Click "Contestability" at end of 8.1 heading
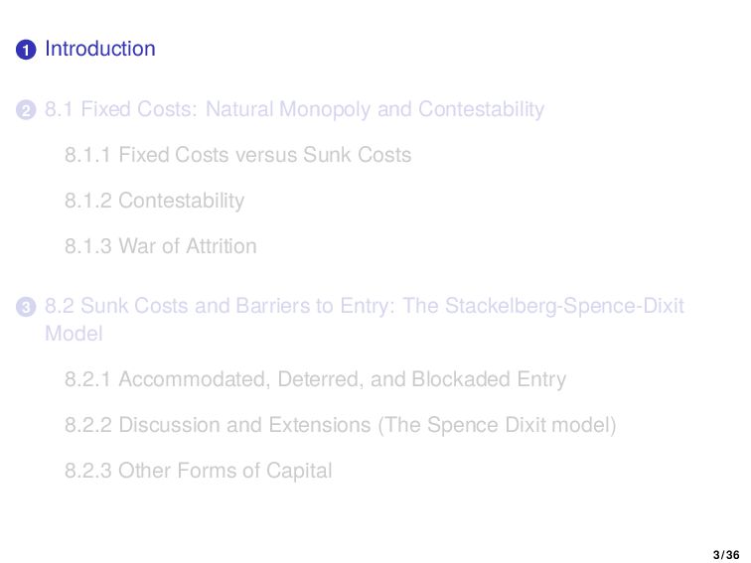This screenshot has width=751, height=563. click(x=481, y=109)
